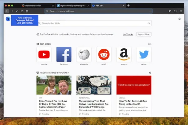This screenshot has width=188, height=125.
Task: Toggle the sidebar view icon
Action: (x=175, y=11)
